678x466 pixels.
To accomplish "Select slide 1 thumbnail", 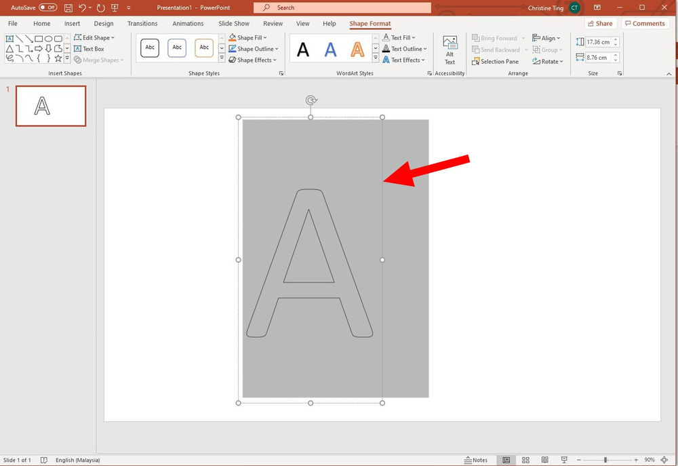I will tap(50, 106).
